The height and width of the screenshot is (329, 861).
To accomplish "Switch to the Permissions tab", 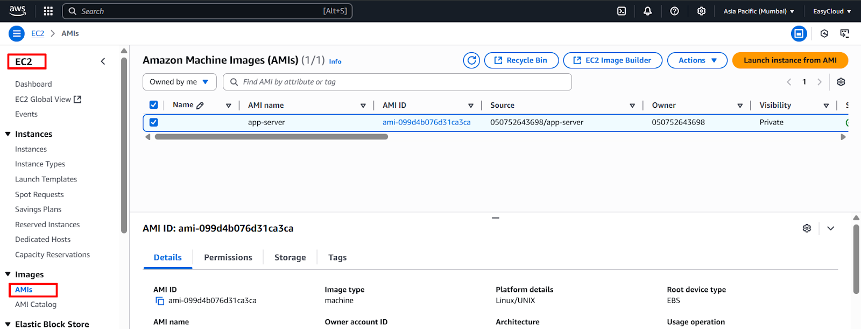I will coord(228,257).
